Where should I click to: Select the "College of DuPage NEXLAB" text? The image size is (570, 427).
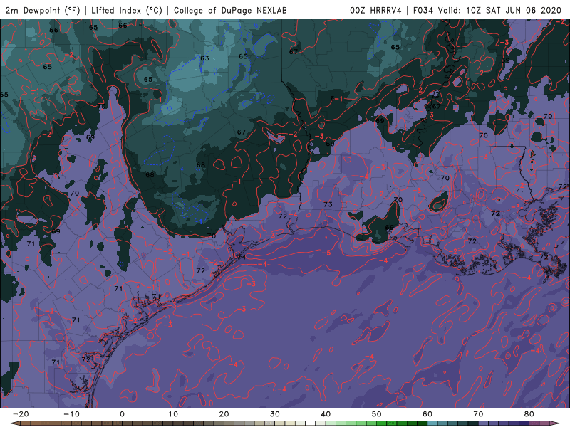[230, 11]
